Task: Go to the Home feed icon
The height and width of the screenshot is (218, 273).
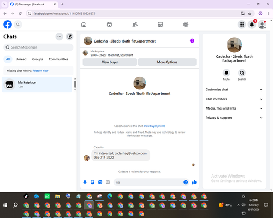Action: coord(84,25)
